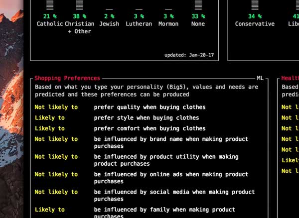Click 'Not likely to' beside prefer quality
This screenshot has width=299, height=218.
tap(56, 107)
